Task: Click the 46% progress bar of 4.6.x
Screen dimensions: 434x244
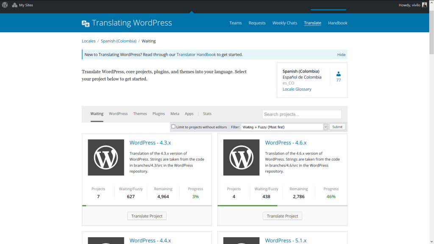Action: (282, 205)
